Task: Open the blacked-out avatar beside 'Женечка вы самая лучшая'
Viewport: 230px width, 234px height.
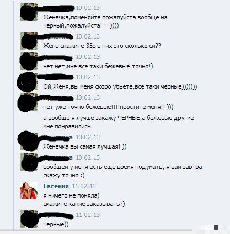Action: point(29,142)
